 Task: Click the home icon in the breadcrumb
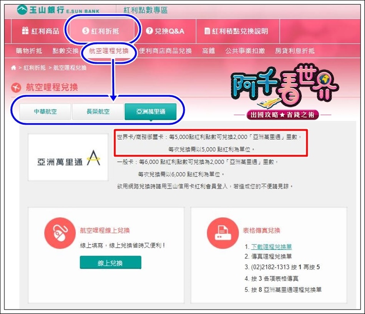13,68
